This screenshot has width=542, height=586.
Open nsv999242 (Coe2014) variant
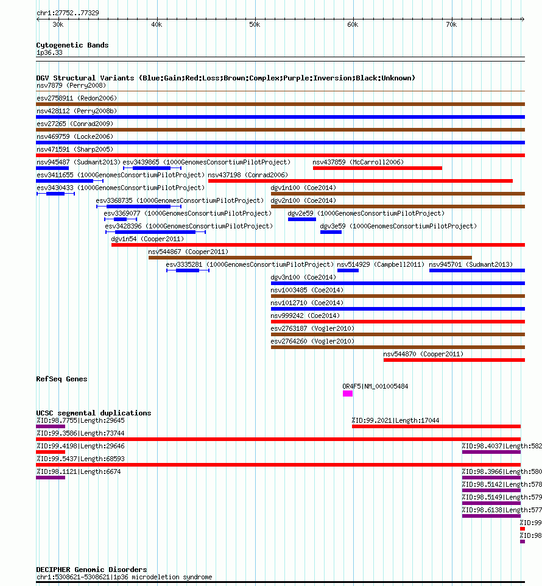point(398,322)
